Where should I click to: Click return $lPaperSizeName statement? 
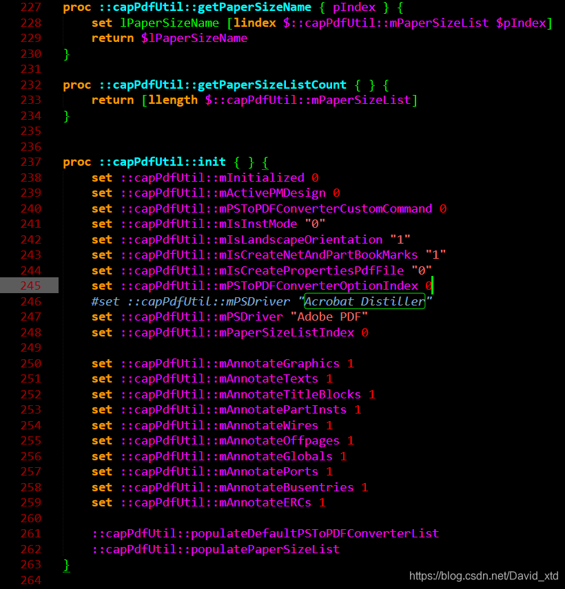(169, 39)
